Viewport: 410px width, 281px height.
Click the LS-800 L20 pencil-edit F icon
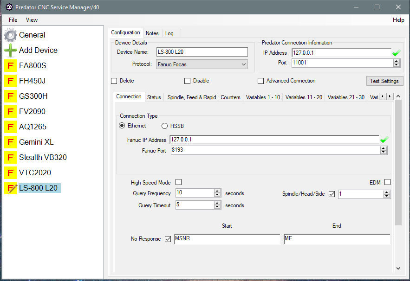point(10,188)
